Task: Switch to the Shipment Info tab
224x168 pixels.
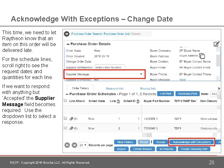Action: click(114, 89)
